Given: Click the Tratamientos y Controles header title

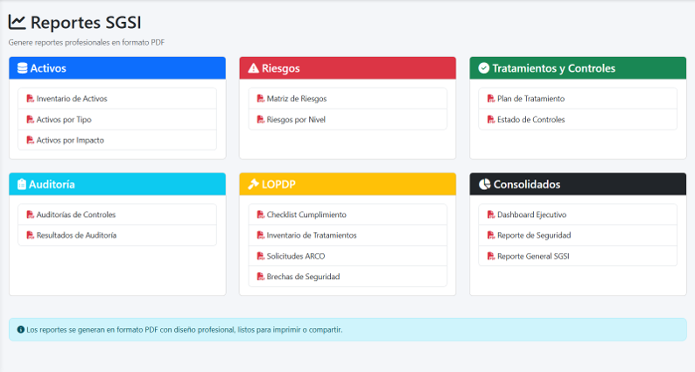Looking at the screenshot, I should [x=553, y=68].
